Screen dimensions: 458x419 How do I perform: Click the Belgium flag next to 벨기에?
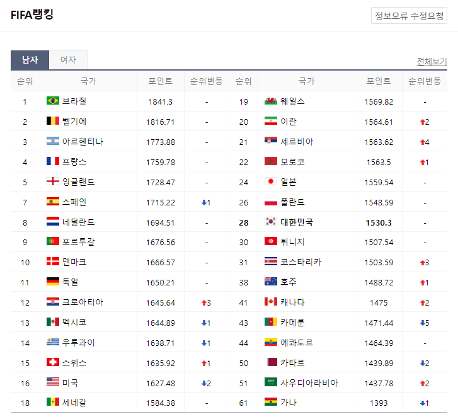pos(53,121)
